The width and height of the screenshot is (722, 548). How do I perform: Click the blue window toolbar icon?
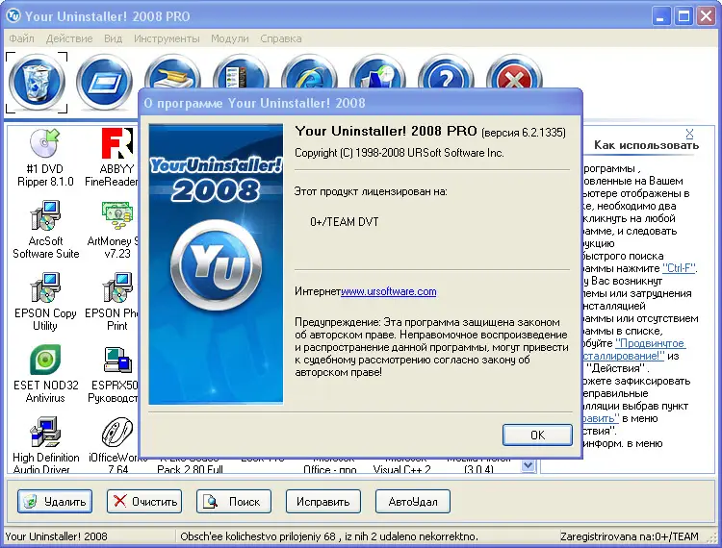[104, 83]
